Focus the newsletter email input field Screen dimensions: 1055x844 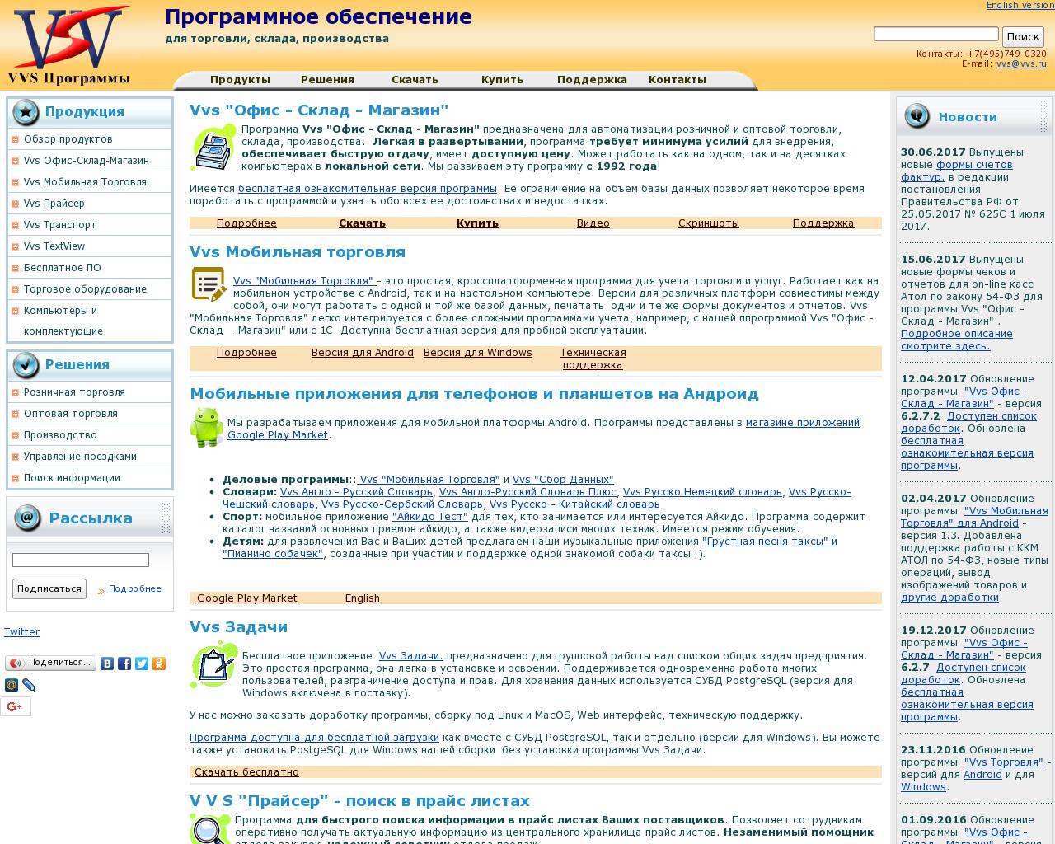(81, 560)
